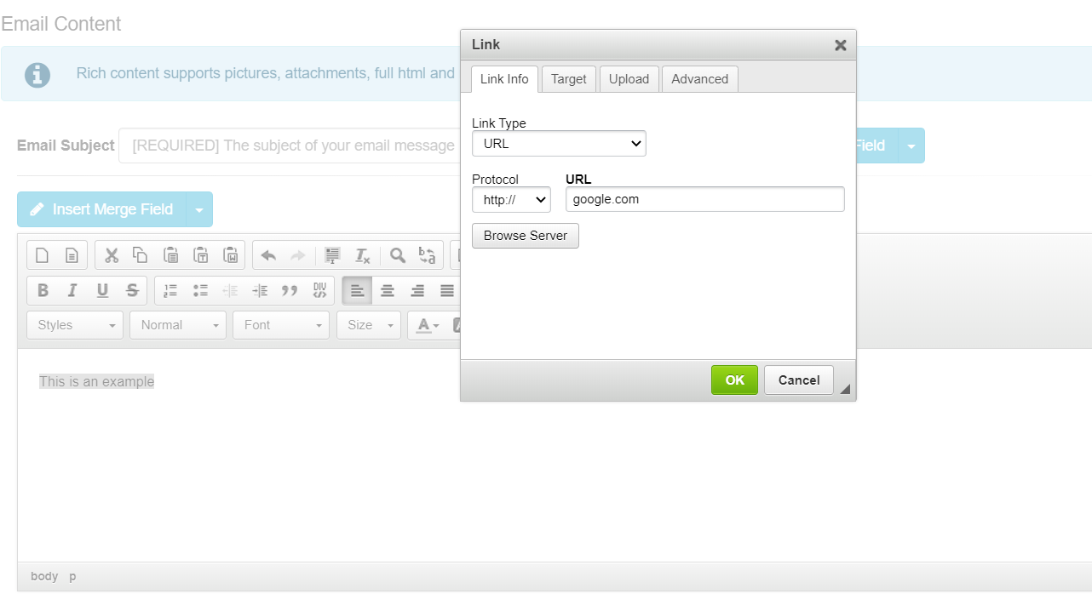
Task: Open Find with the magnifier icon
Action: (x=397, y=255)
